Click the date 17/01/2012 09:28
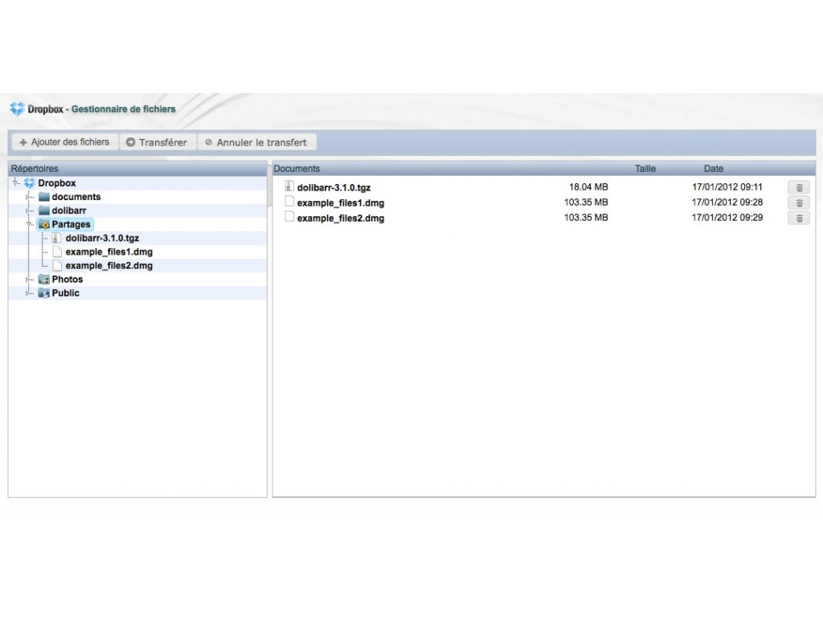This screenshot has height=617, width=823. pyautogui.click(x=727, y=202)
